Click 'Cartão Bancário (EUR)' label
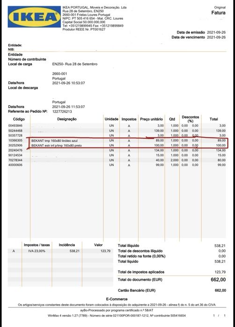 point(137,291)
